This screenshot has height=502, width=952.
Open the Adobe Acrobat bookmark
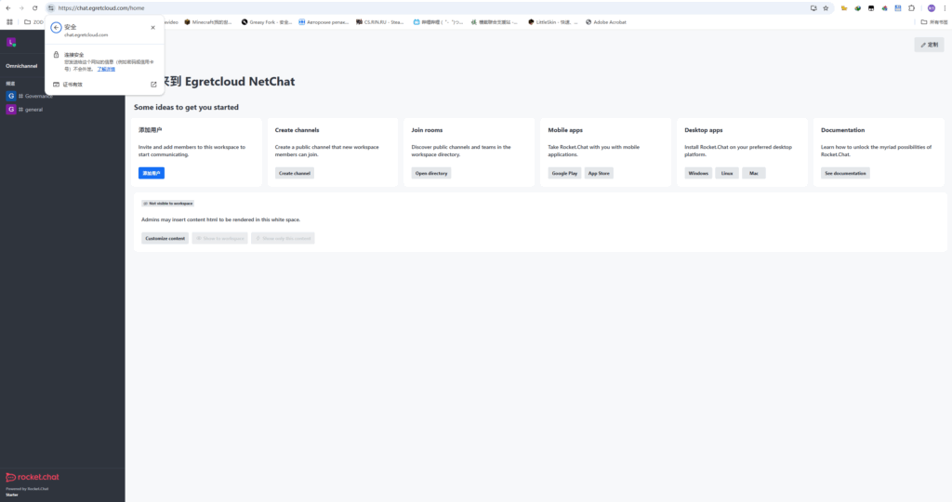tap(606, 22)
